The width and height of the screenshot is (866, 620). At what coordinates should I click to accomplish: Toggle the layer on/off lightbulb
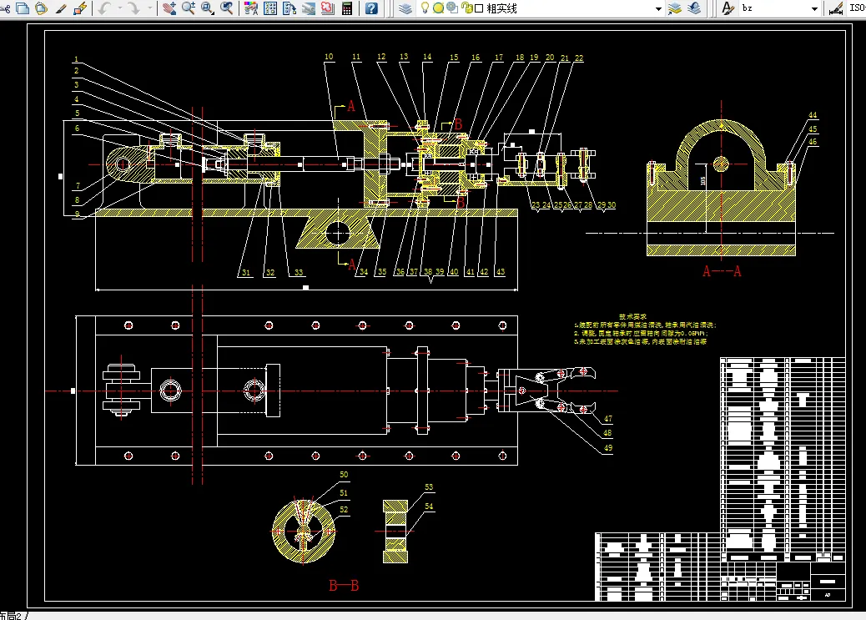point(425,8)
